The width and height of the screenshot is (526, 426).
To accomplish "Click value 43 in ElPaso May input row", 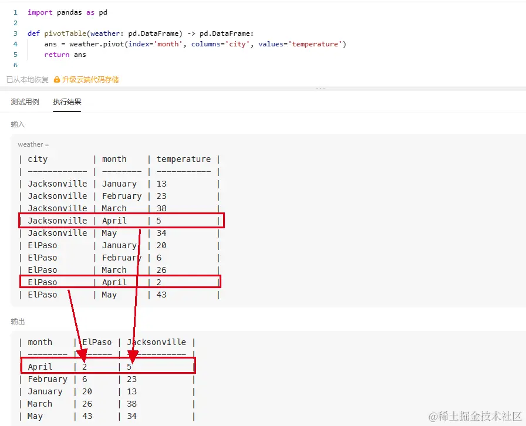I will (161, 295).
